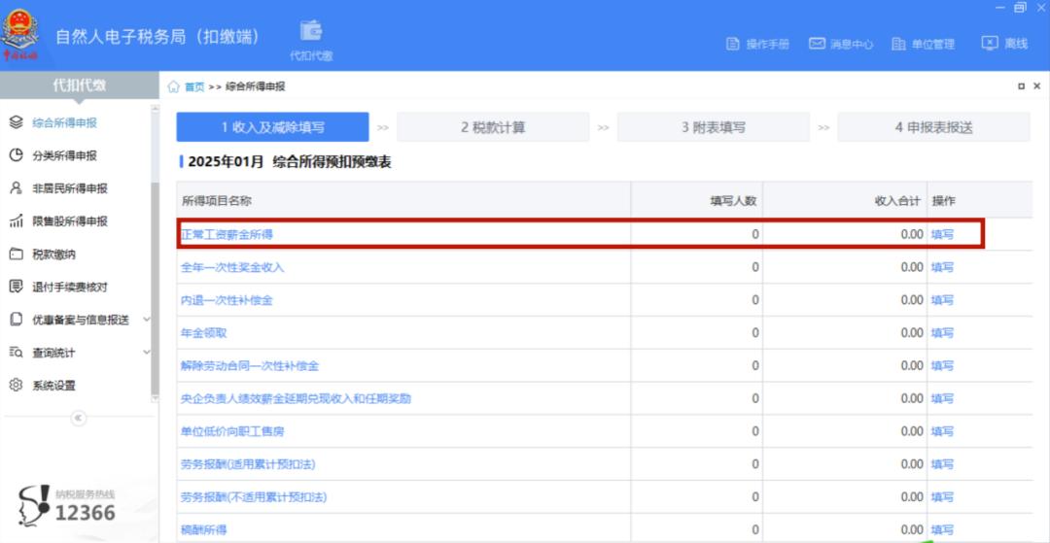Click 填写 for 正常工资薪金所得

tap(942, 234)
